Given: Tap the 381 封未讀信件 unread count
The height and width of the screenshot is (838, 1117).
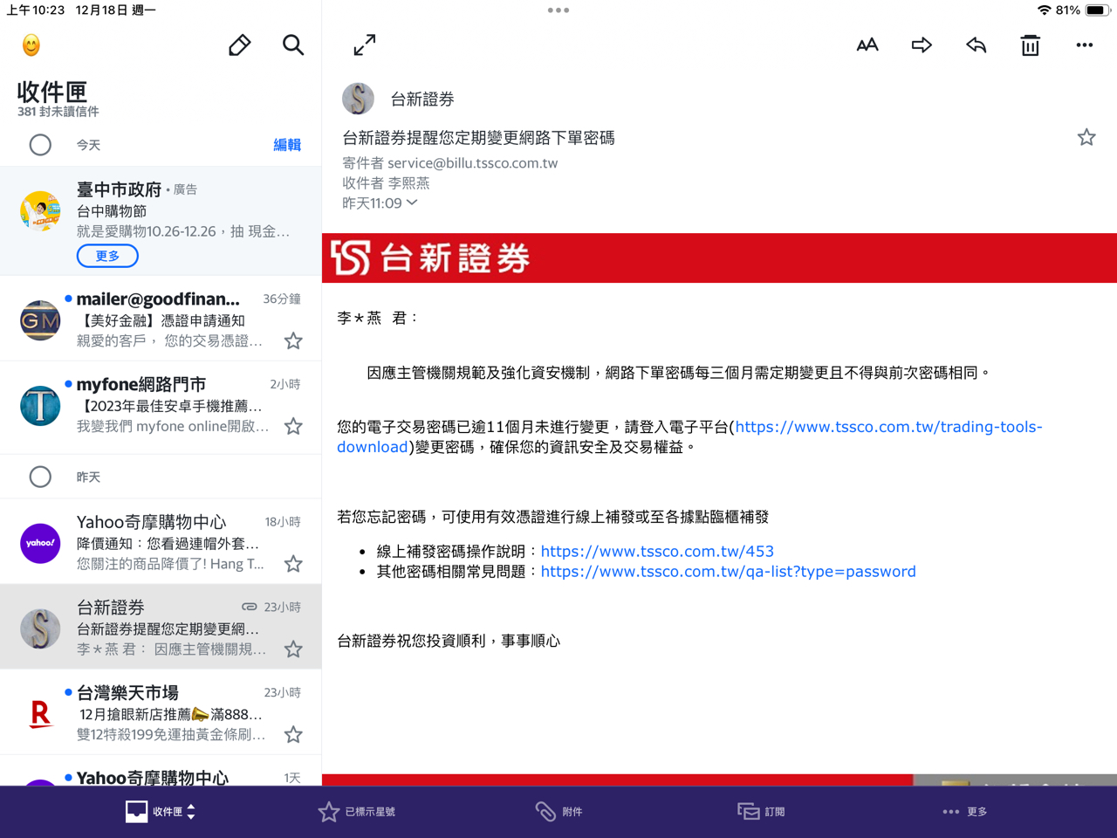Looking at the screenshot, I should pyautogui.click(x=58, y=112).
